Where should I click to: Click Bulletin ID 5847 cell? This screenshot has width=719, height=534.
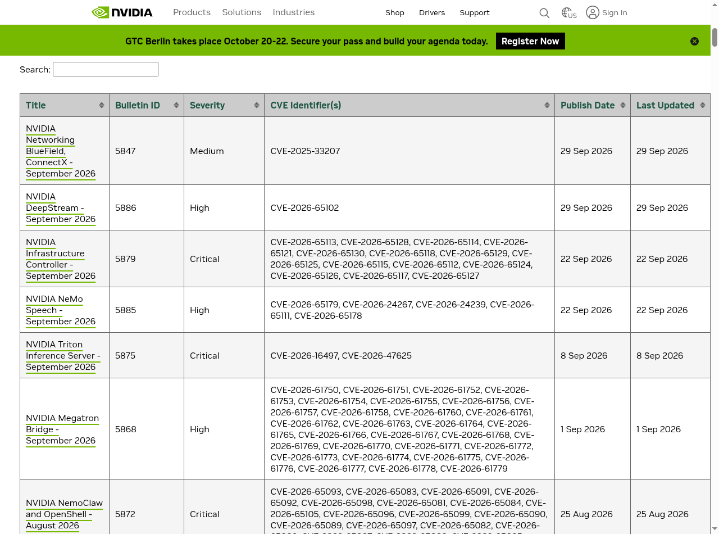[147, 151]
